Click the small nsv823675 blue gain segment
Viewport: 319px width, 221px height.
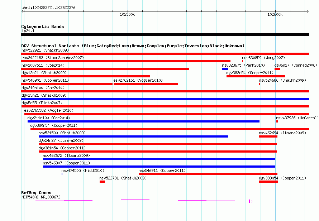coord(225,69)
